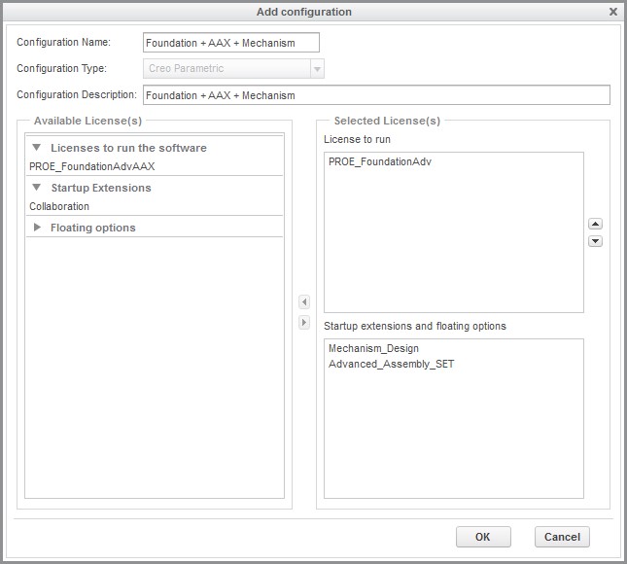The image size is (627, 564).
Task: Expand the Floating options section
Action: coord(37,228)
